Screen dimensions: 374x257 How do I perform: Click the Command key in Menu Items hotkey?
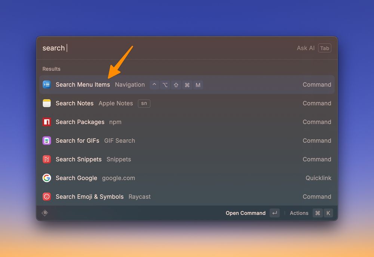[x=187, y=85]
